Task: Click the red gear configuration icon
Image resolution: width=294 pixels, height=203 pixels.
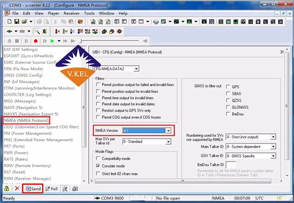Action: (x=119, y=31)
